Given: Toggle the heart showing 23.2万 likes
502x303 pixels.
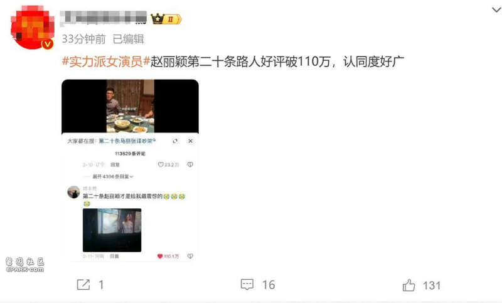Looking at the screenshot, I should click(x=161, y=164).
